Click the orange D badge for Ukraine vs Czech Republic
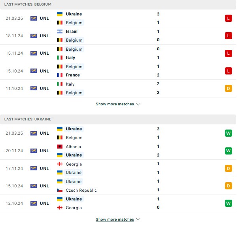Screen dimensions: 238x227 pyautogui.click(x=228, y=186)
